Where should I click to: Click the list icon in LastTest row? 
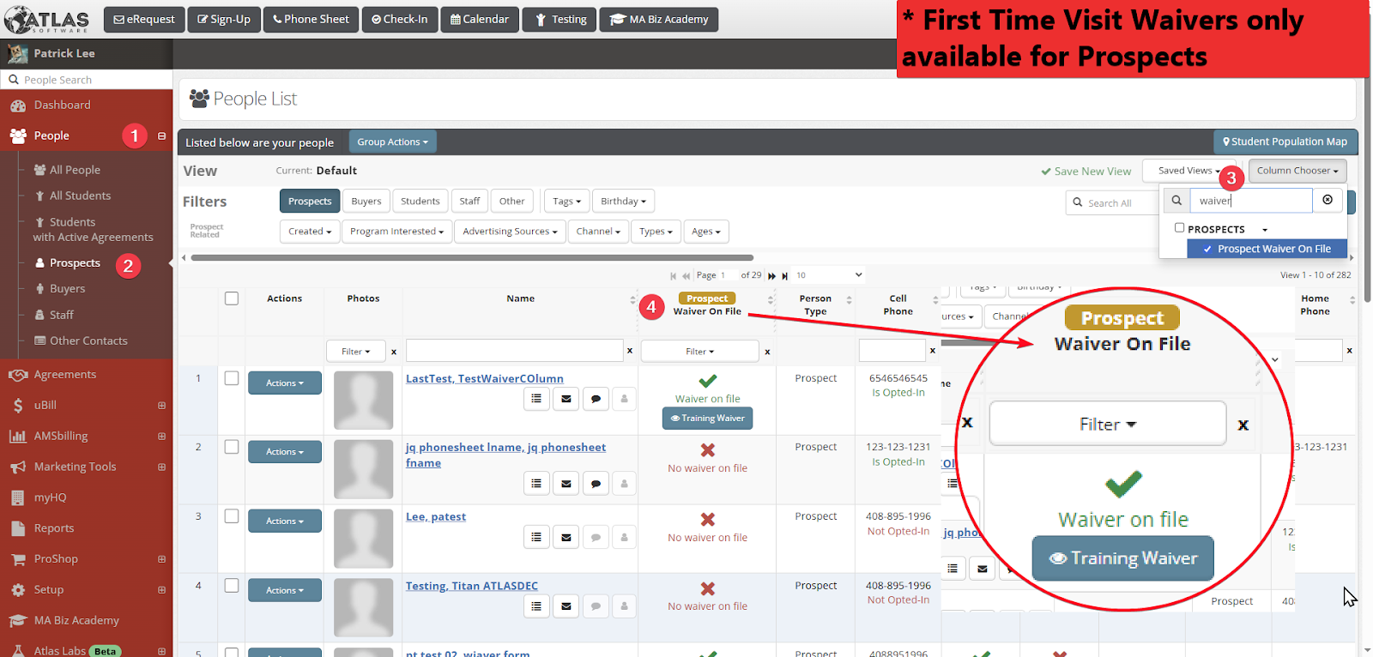point(536,398)
